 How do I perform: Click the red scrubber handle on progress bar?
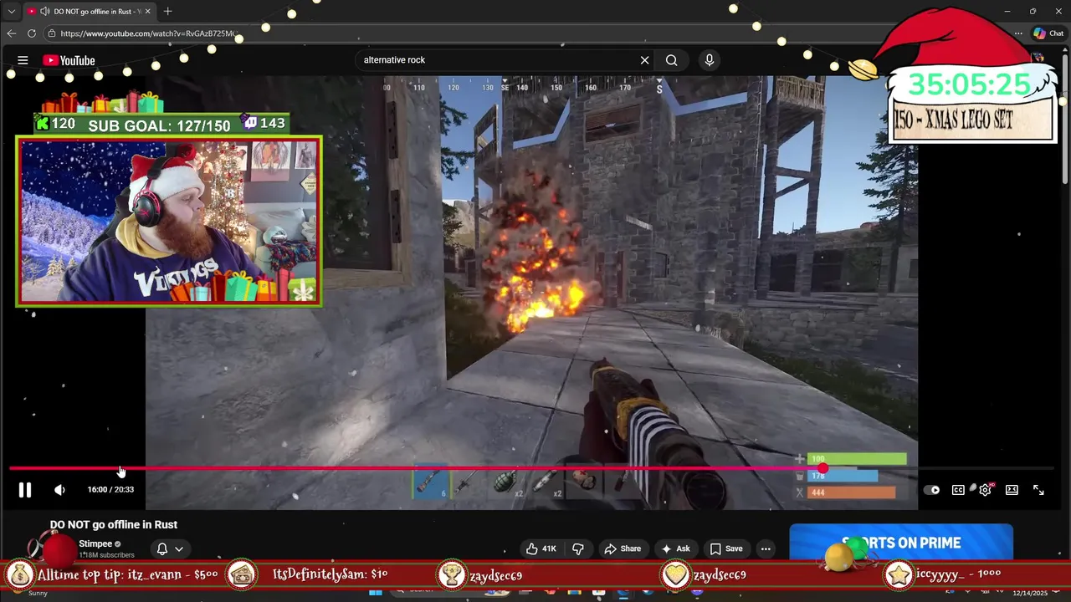tap(822, 469)
